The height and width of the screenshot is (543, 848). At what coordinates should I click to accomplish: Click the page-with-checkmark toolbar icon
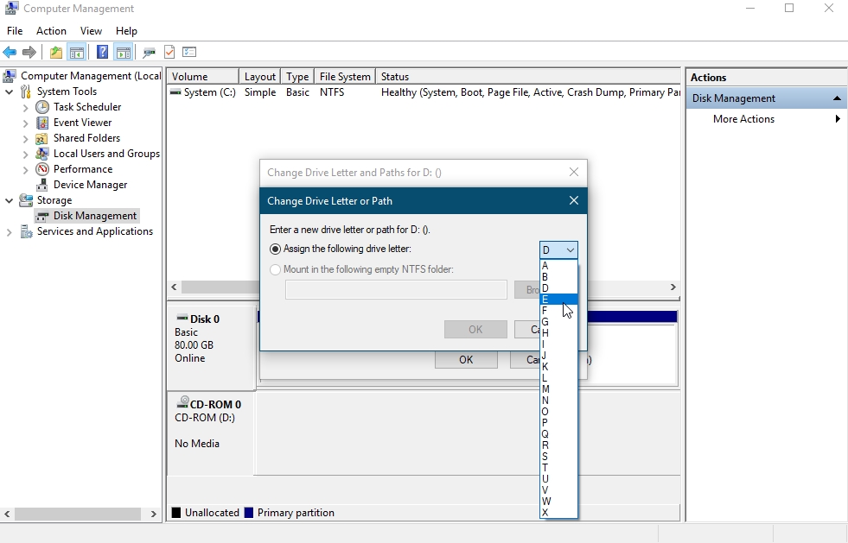169,53
